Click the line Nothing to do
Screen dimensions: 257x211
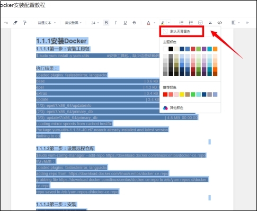pos(48,136)
